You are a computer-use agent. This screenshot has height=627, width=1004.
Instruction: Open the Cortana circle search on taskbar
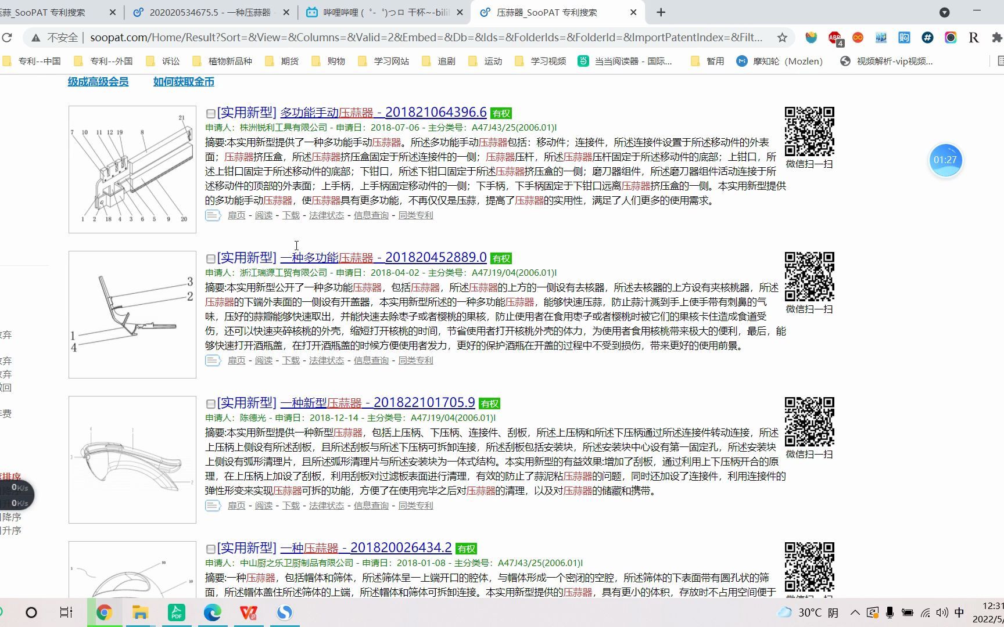coord(31,612)
